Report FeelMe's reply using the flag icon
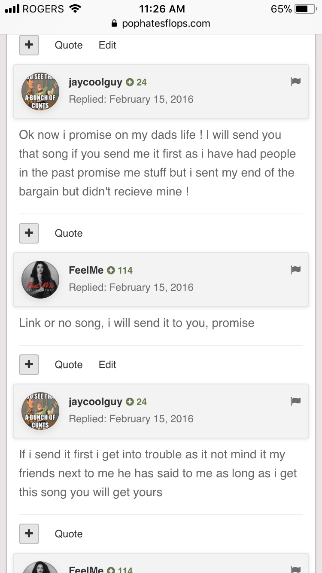 point(295,270)
